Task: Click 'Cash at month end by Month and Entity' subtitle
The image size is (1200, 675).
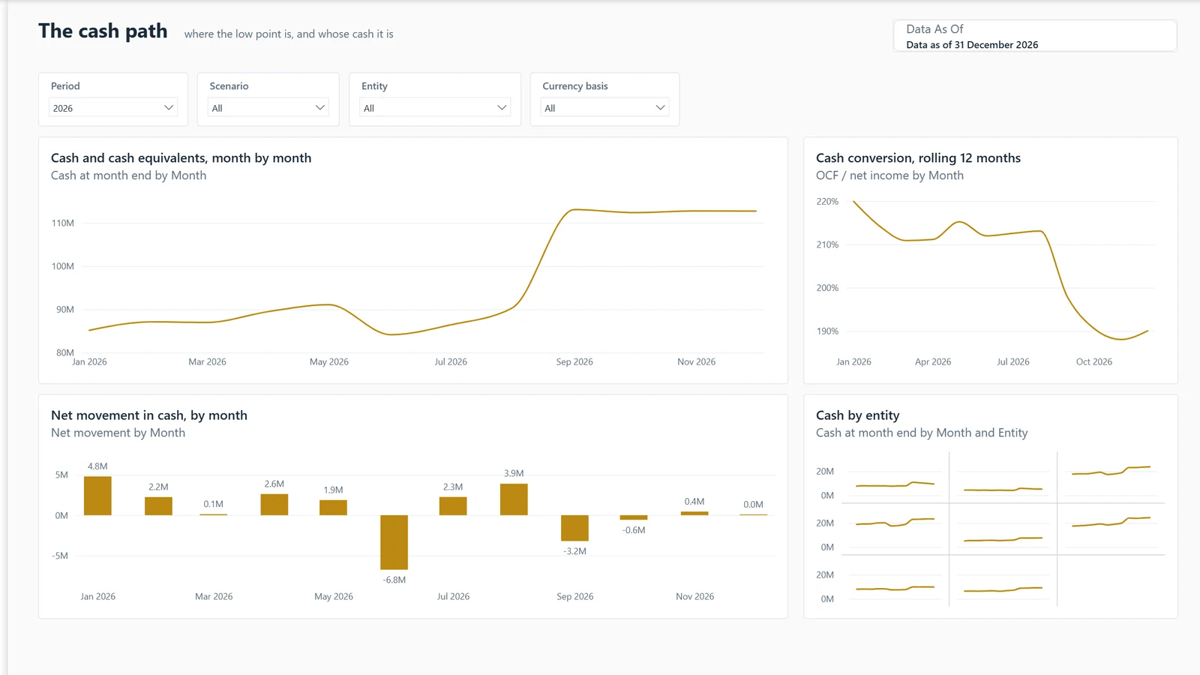Action: tap(922, 433)
